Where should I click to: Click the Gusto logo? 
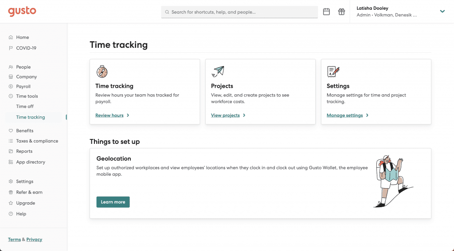click(22, 12)
